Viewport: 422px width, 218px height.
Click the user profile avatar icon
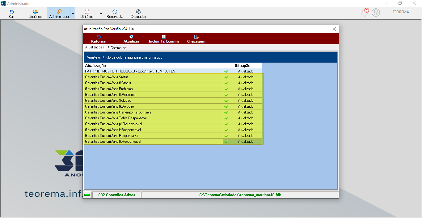(x=376, y=12)
